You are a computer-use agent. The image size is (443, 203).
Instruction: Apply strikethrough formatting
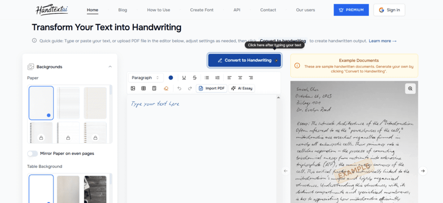click(x=195, y=78)
